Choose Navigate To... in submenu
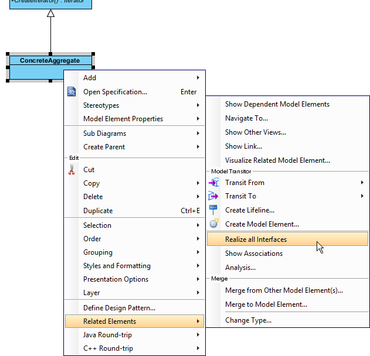 click(x=288, y=118)
